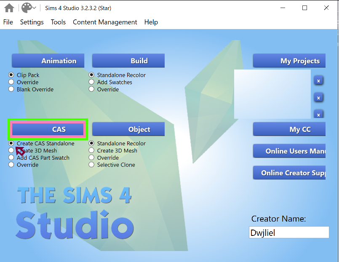Open the Tools menu
Viewport: 339px width, 262px height.
(x=58, y=22)
